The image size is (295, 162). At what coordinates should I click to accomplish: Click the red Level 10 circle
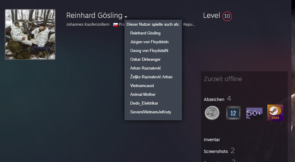tap(227, 16)
